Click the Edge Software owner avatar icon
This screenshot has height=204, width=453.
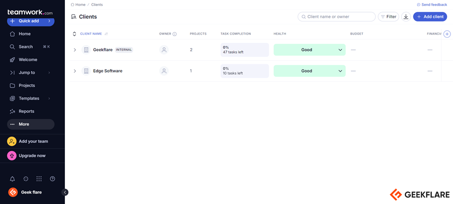coord(164,71)
